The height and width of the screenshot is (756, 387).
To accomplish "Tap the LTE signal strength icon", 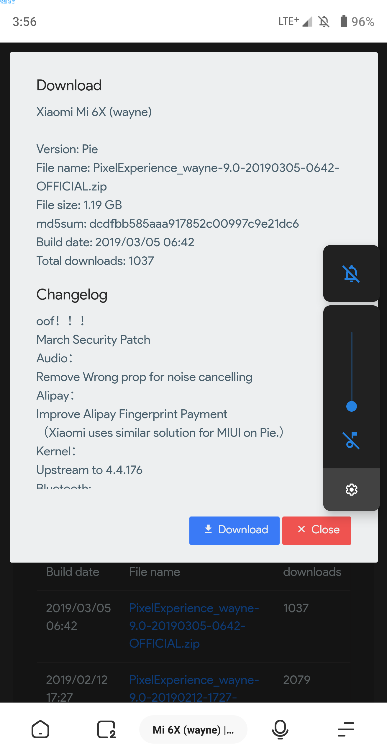I will coord(307,22).
